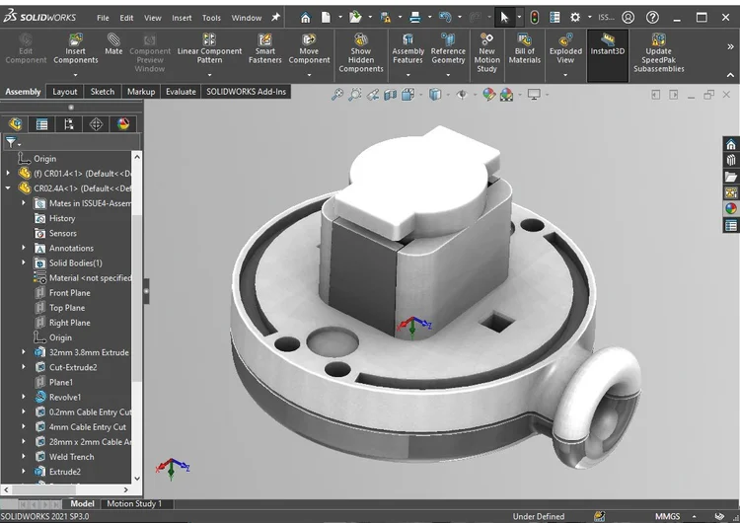Image resolution: width=740 pixels, height=523 pixels.
Task: Open the FeatureManager design tree tab
Action: tap(16, 124)
